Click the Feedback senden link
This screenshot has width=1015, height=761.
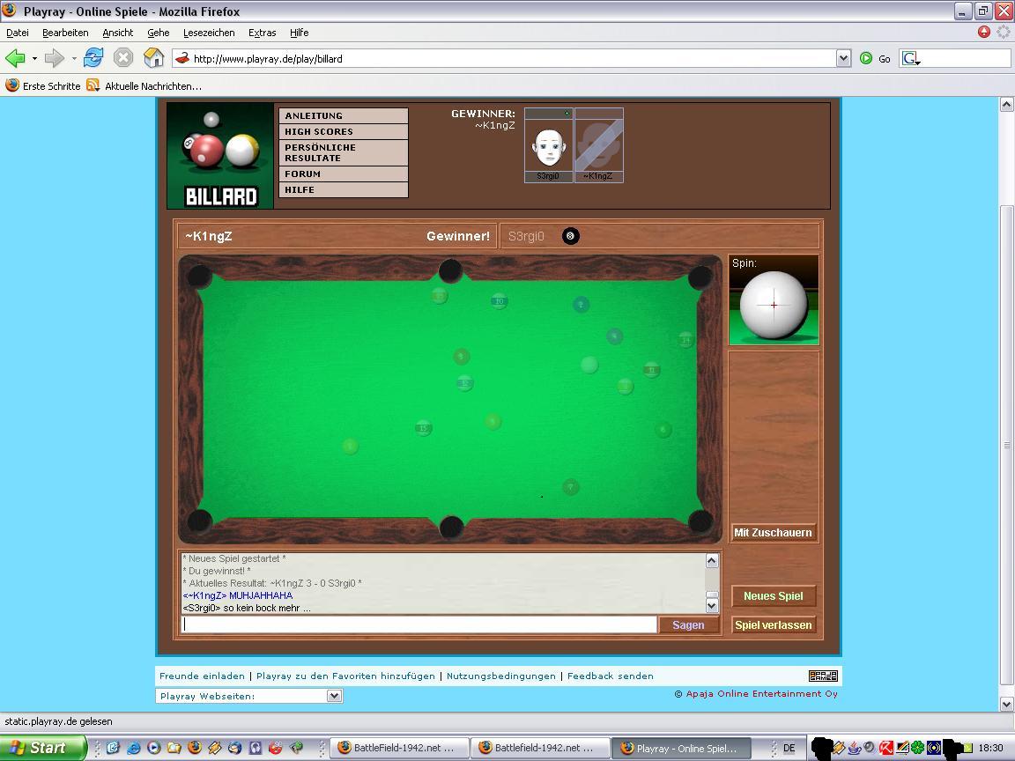click(611, 676)
